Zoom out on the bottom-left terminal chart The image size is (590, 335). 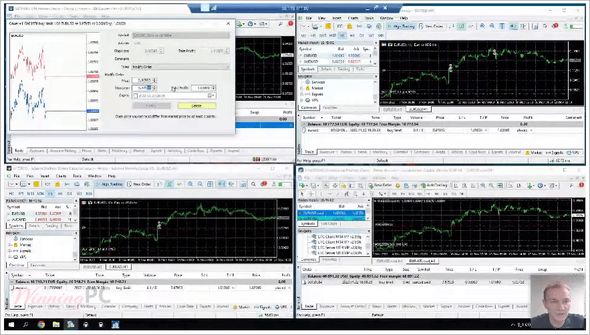(x=200, y=184)
